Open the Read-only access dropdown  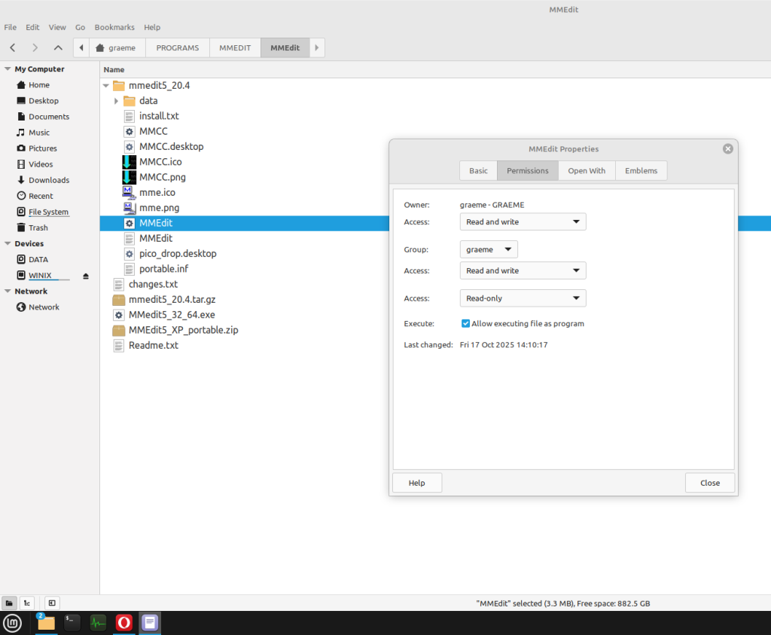[523, 298]
